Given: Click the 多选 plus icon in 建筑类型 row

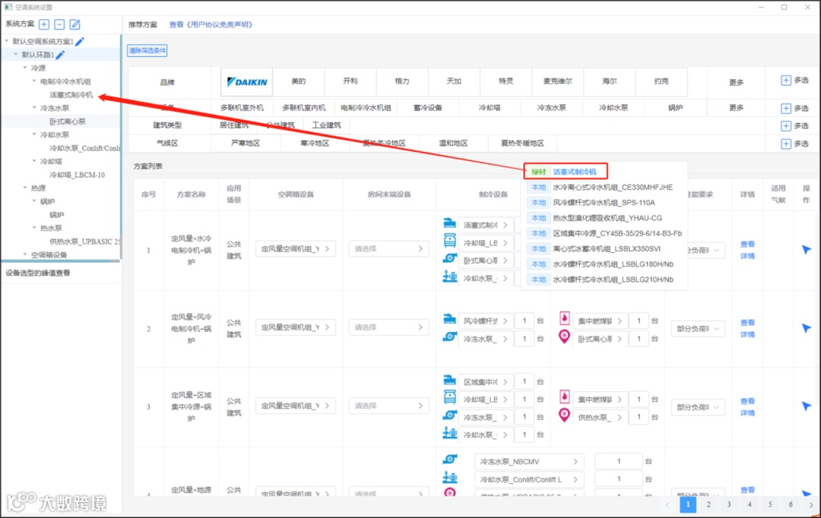Looking at the screenshot, I should pos(786,125).
